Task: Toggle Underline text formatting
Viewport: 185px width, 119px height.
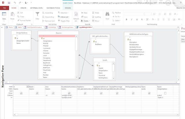Action: tap(137, 19)
